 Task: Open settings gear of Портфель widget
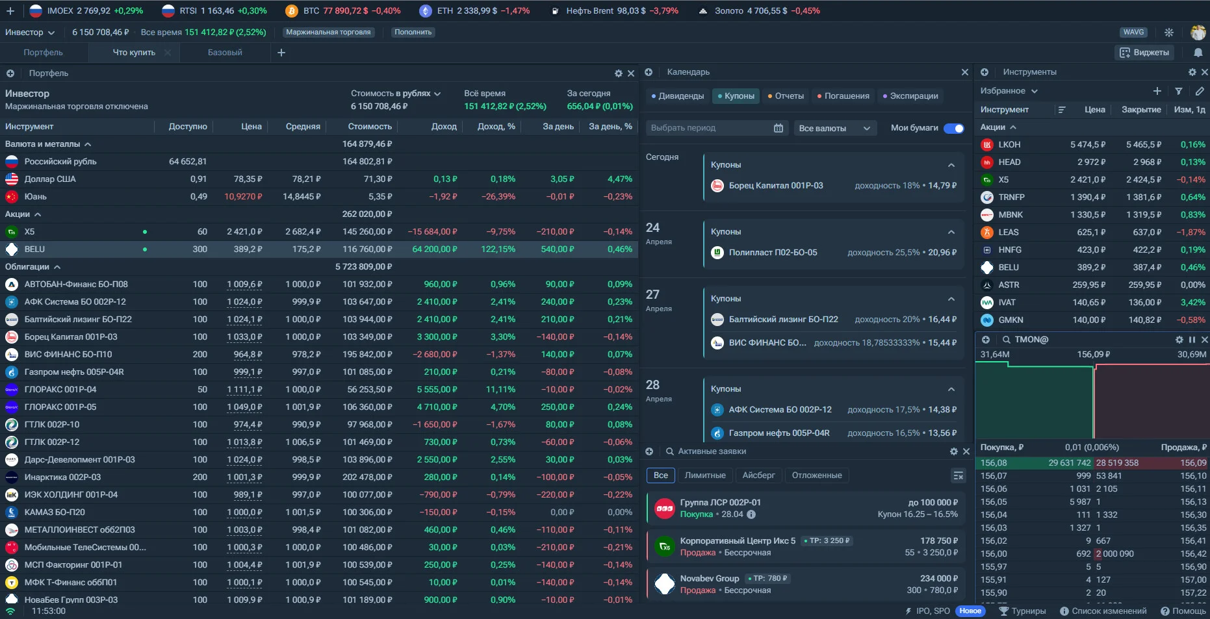(x=619, y=73)
